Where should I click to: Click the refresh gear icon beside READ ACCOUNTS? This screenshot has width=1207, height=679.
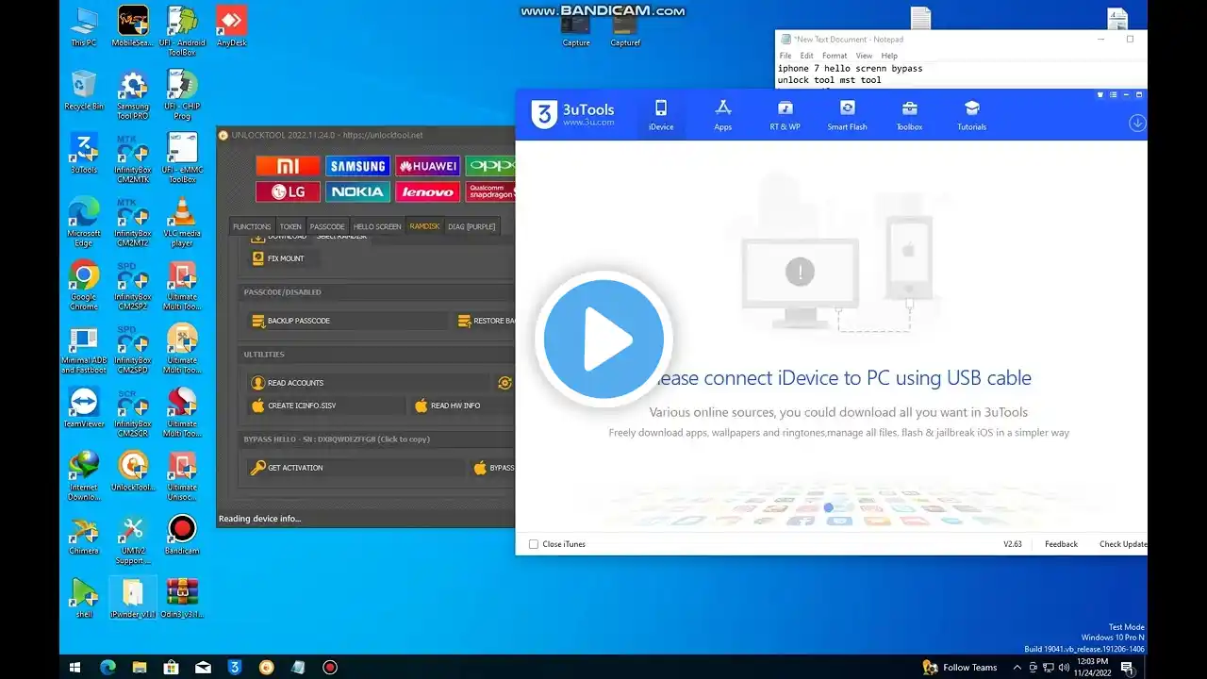(504, 383)
